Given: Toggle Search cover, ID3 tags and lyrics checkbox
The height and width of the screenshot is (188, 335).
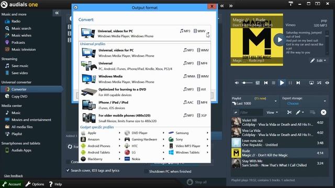Looking at the screenshot, I should pos(68,171).
